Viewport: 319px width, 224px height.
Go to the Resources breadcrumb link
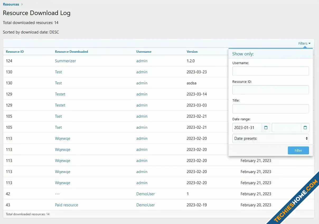tap(11, 4)
